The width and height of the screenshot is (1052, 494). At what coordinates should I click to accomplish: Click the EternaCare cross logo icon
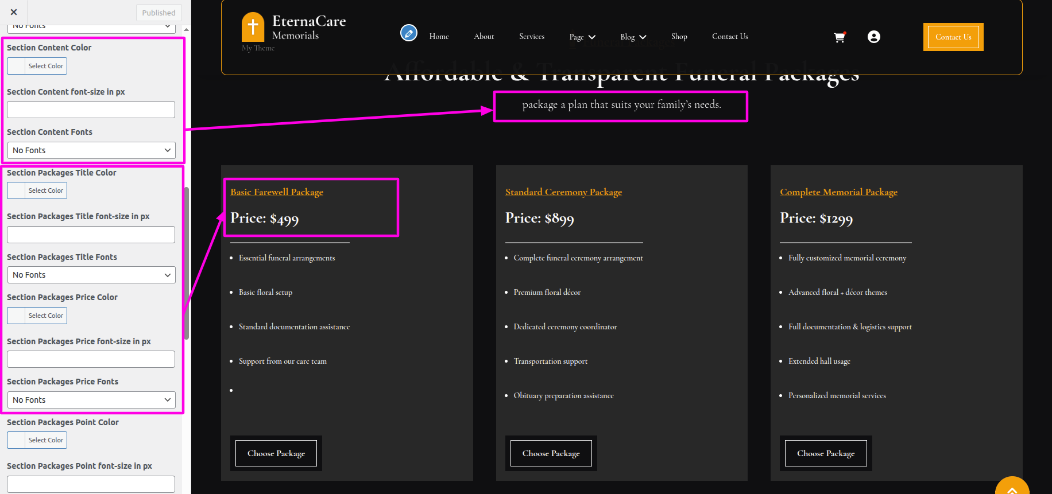[253, 27]
